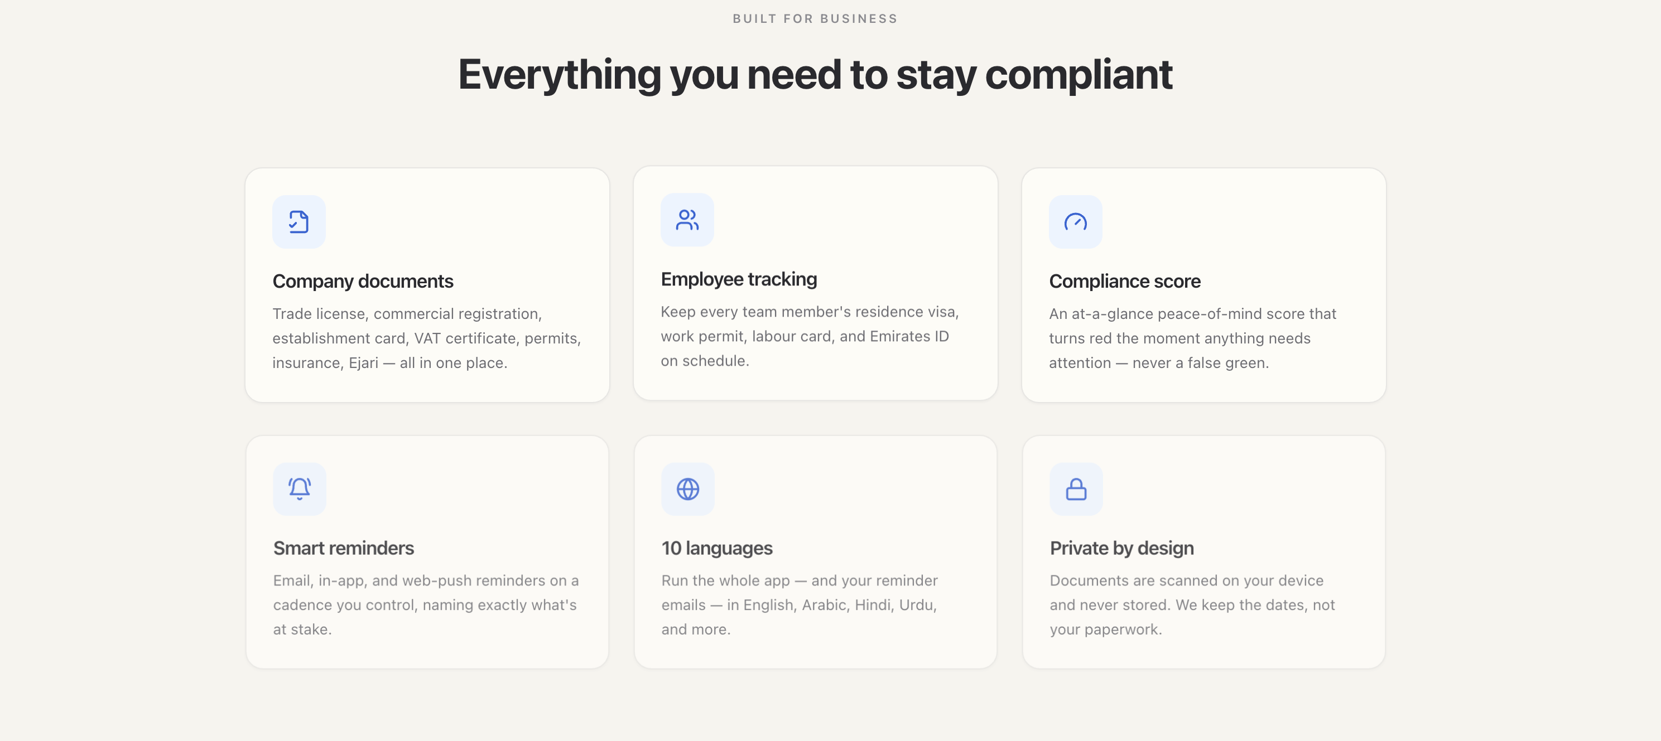The width and height of the screenshot is (1661, 741).
Task: Select the "Company documents" card title
Action: (x=362, y=281)
